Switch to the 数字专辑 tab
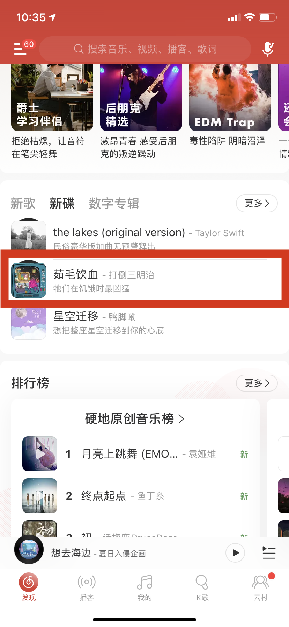 click(114, 203)
